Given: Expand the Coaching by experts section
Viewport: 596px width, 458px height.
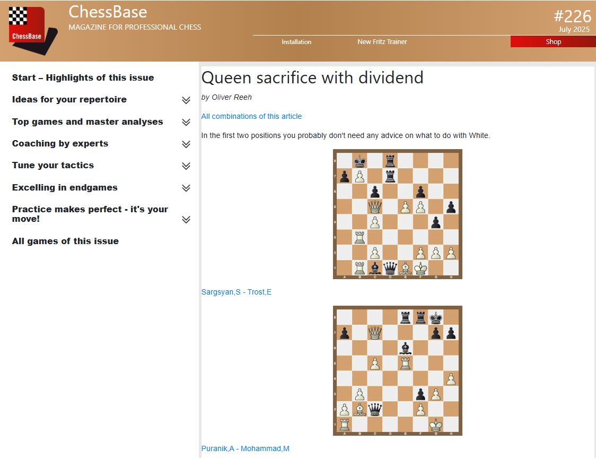Looking at the screenshot, I should click(x=186, y=144).
